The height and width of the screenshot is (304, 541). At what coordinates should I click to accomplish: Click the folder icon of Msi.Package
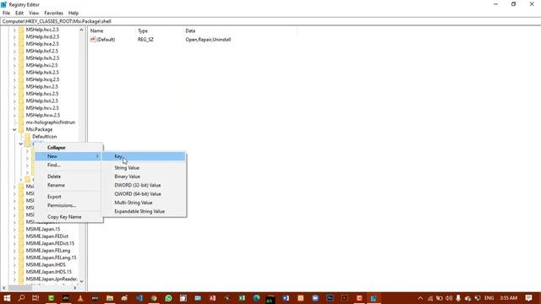21,129
